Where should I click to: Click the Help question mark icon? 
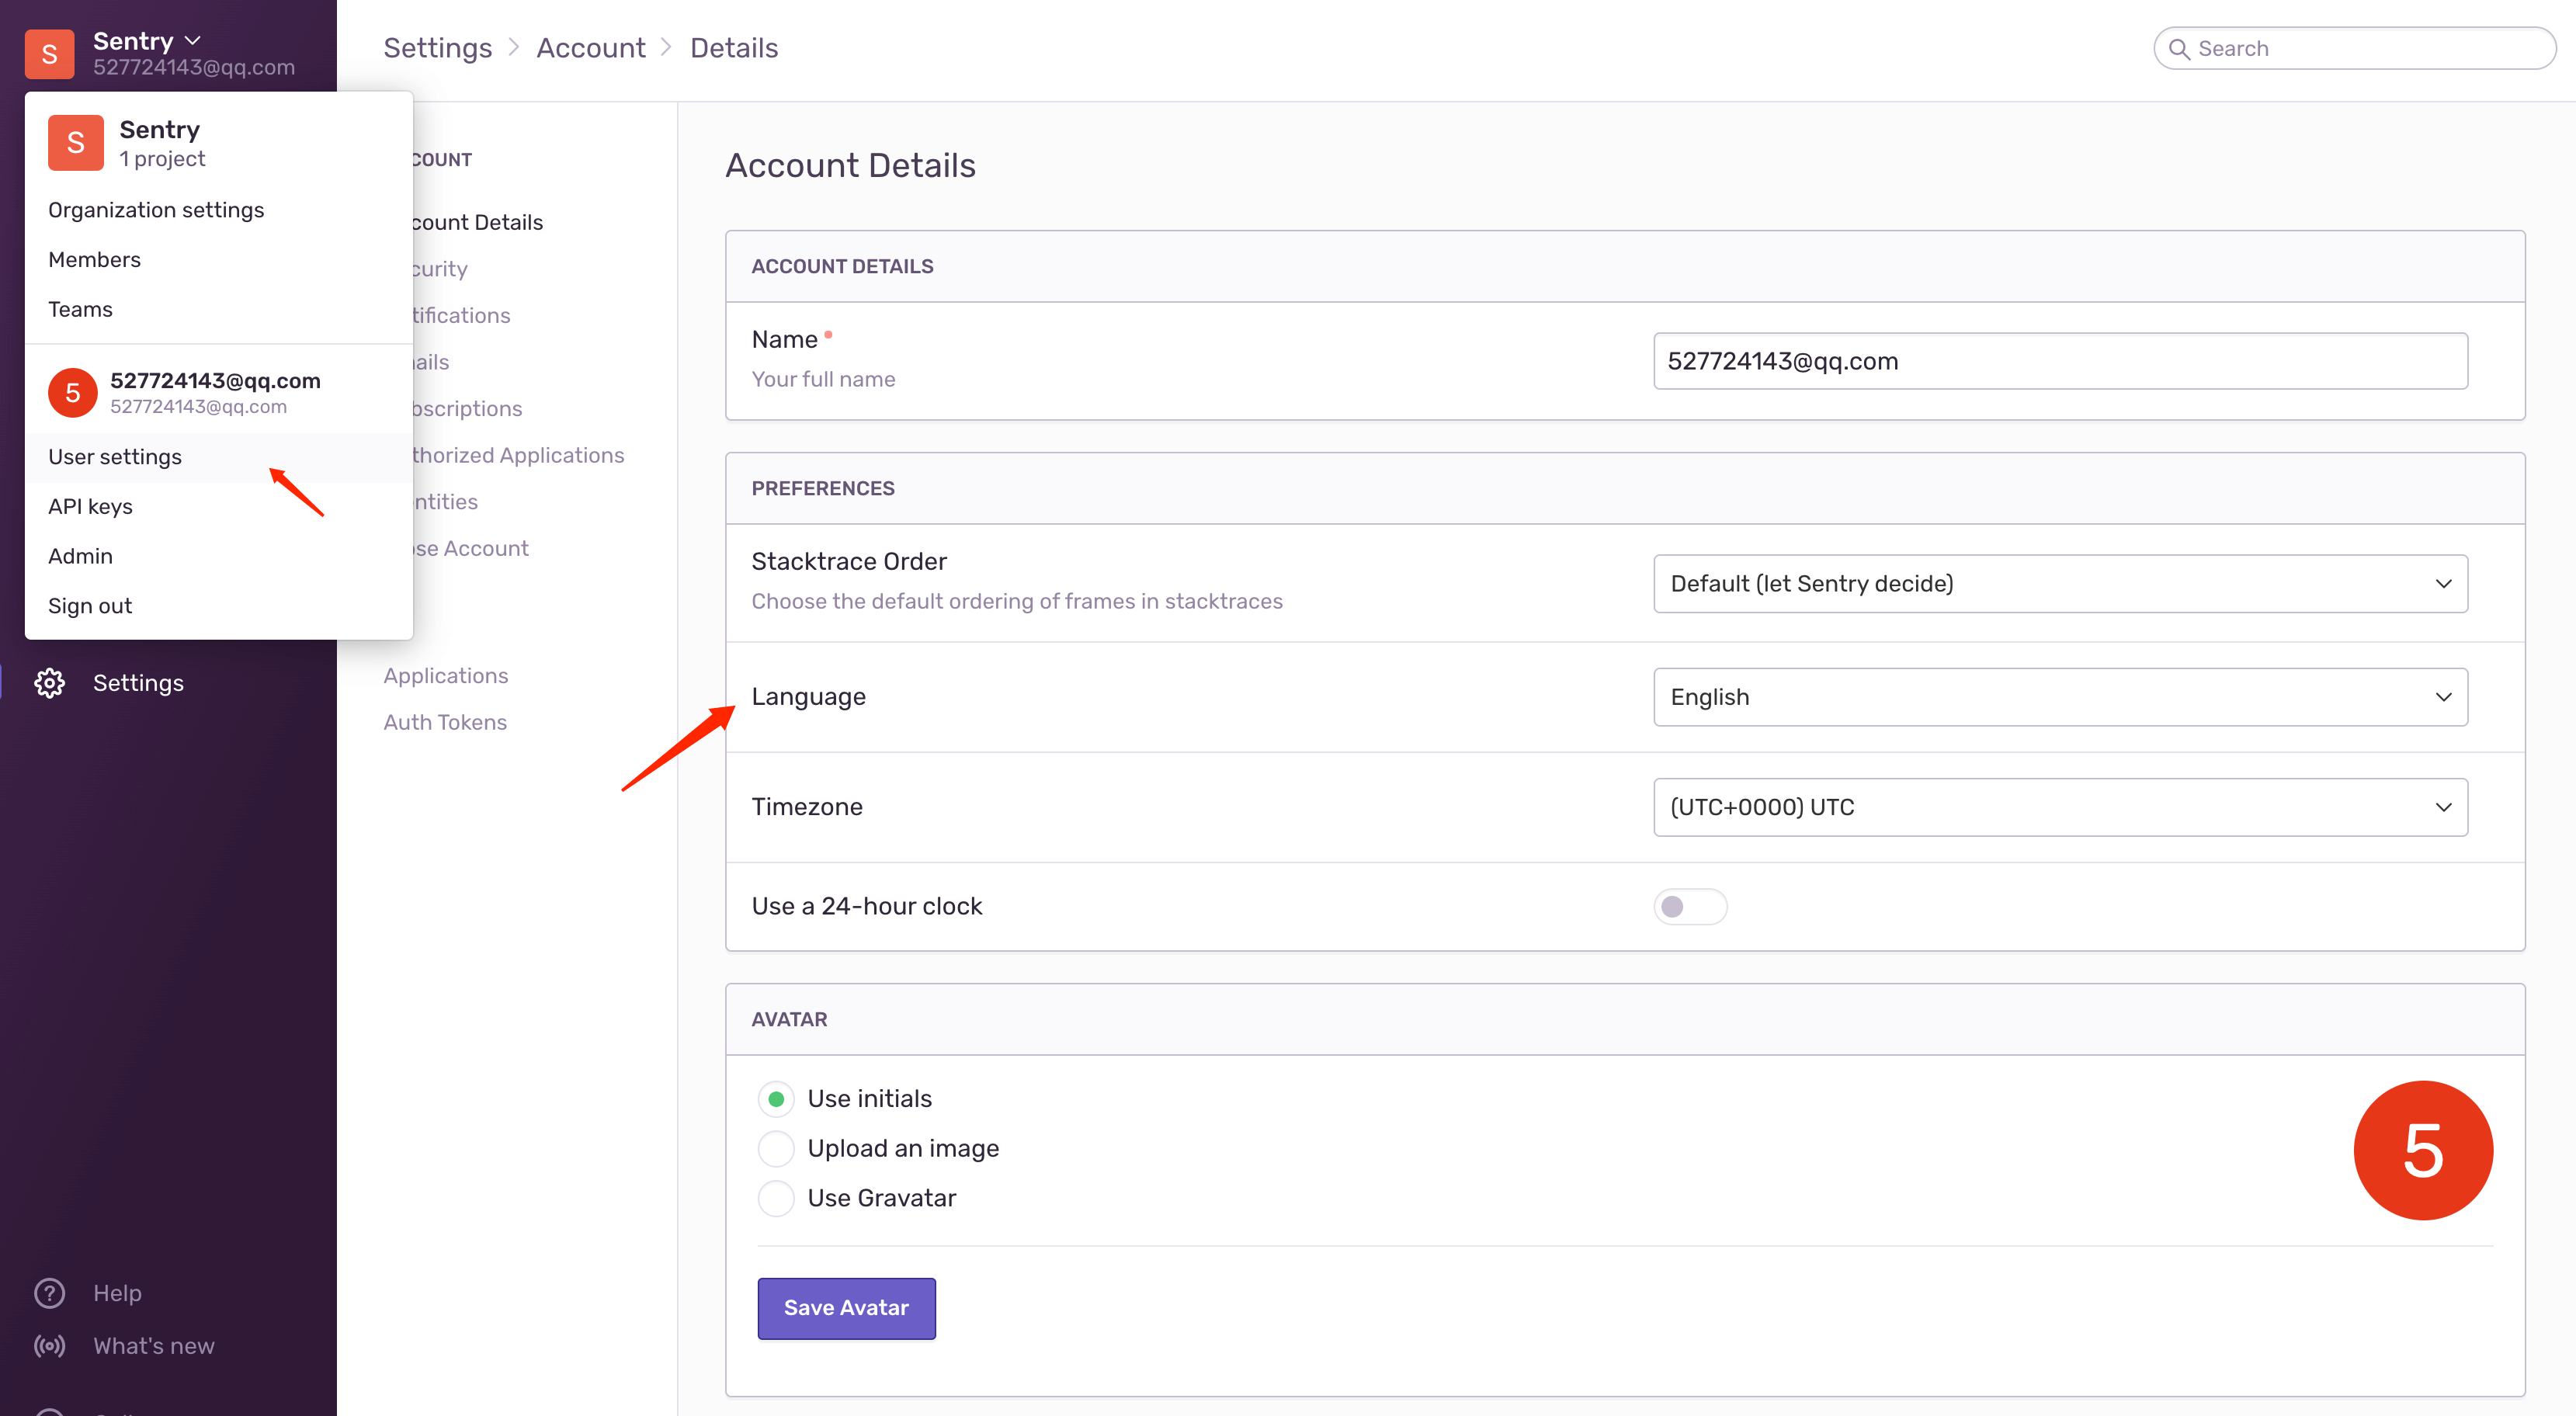pyautogui.click(x=49, y=1293)
